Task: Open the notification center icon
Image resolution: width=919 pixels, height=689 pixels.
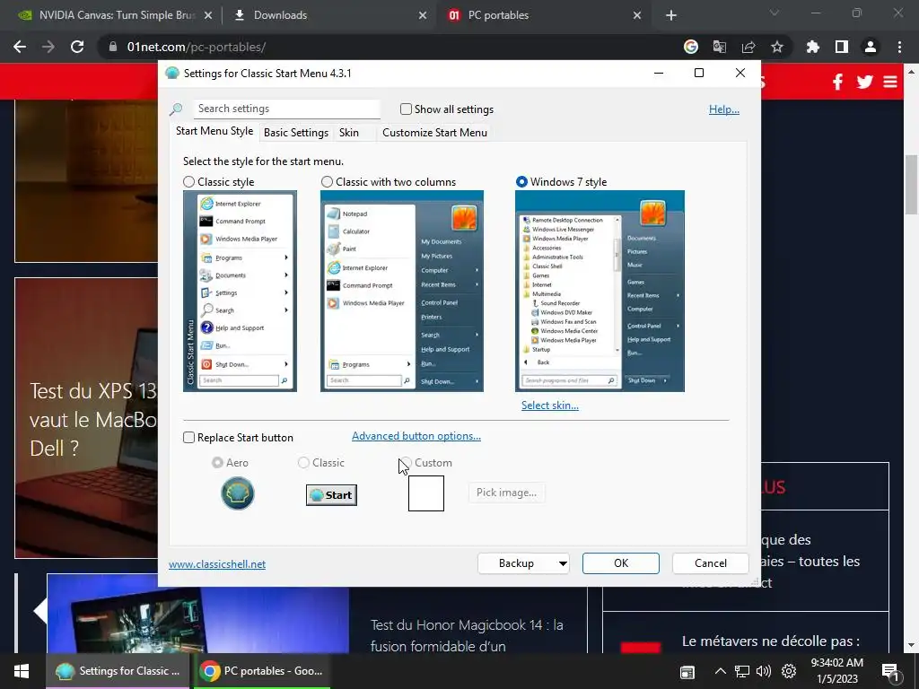Action: coord(891,672)
